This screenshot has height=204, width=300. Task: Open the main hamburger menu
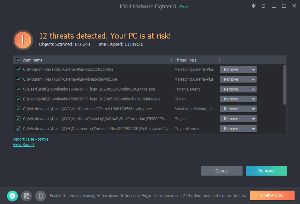coord(263,6)
